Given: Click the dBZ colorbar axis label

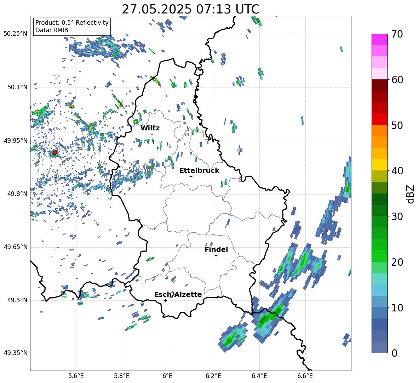Looking at the screenshot, I should coord(410,194).
